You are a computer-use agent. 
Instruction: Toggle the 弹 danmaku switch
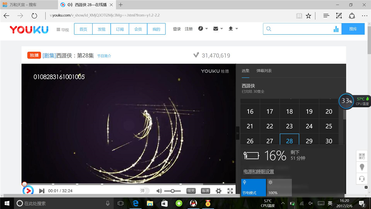coord(145,191)
